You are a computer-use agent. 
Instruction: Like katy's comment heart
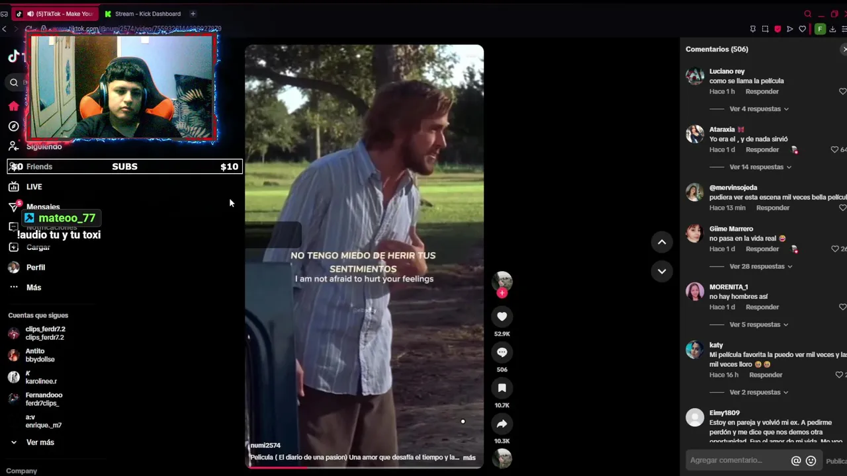click(x=839, y=375)
